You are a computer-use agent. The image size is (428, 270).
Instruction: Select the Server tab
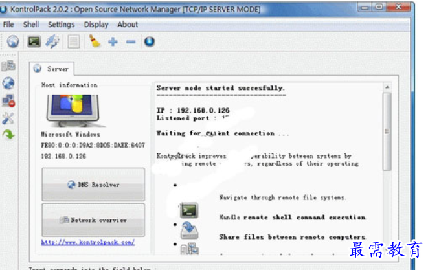tap(52, 69)
